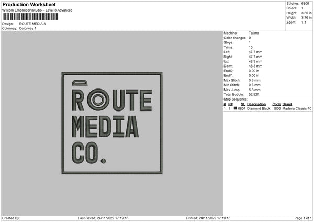
Task: Click the Left value 47.7 mm
Action: [x=255, y=52]
